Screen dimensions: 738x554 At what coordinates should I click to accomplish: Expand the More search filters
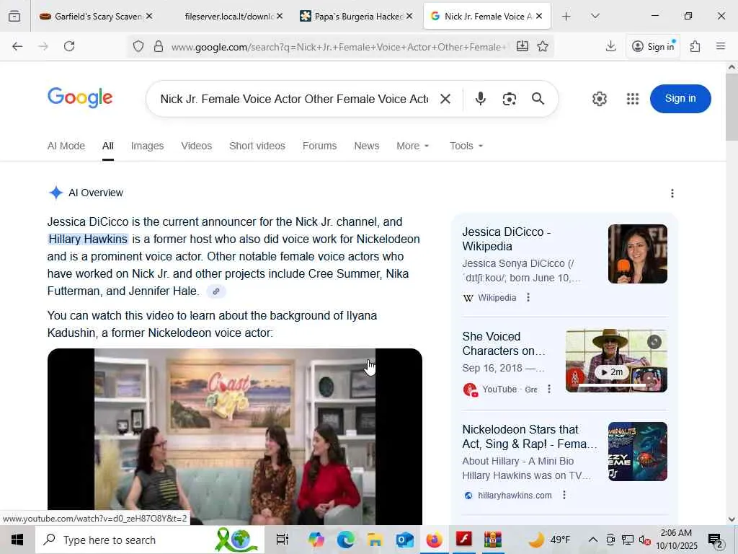pyautogui.click(x=413, y=146)
